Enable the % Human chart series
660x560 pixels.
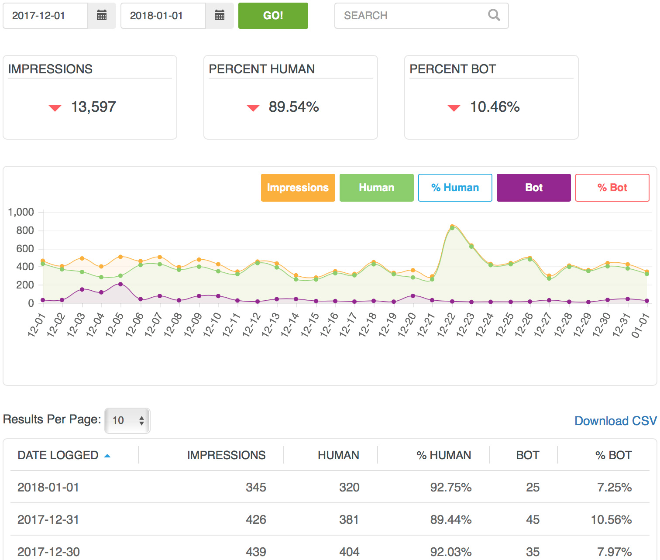point(455,188)
